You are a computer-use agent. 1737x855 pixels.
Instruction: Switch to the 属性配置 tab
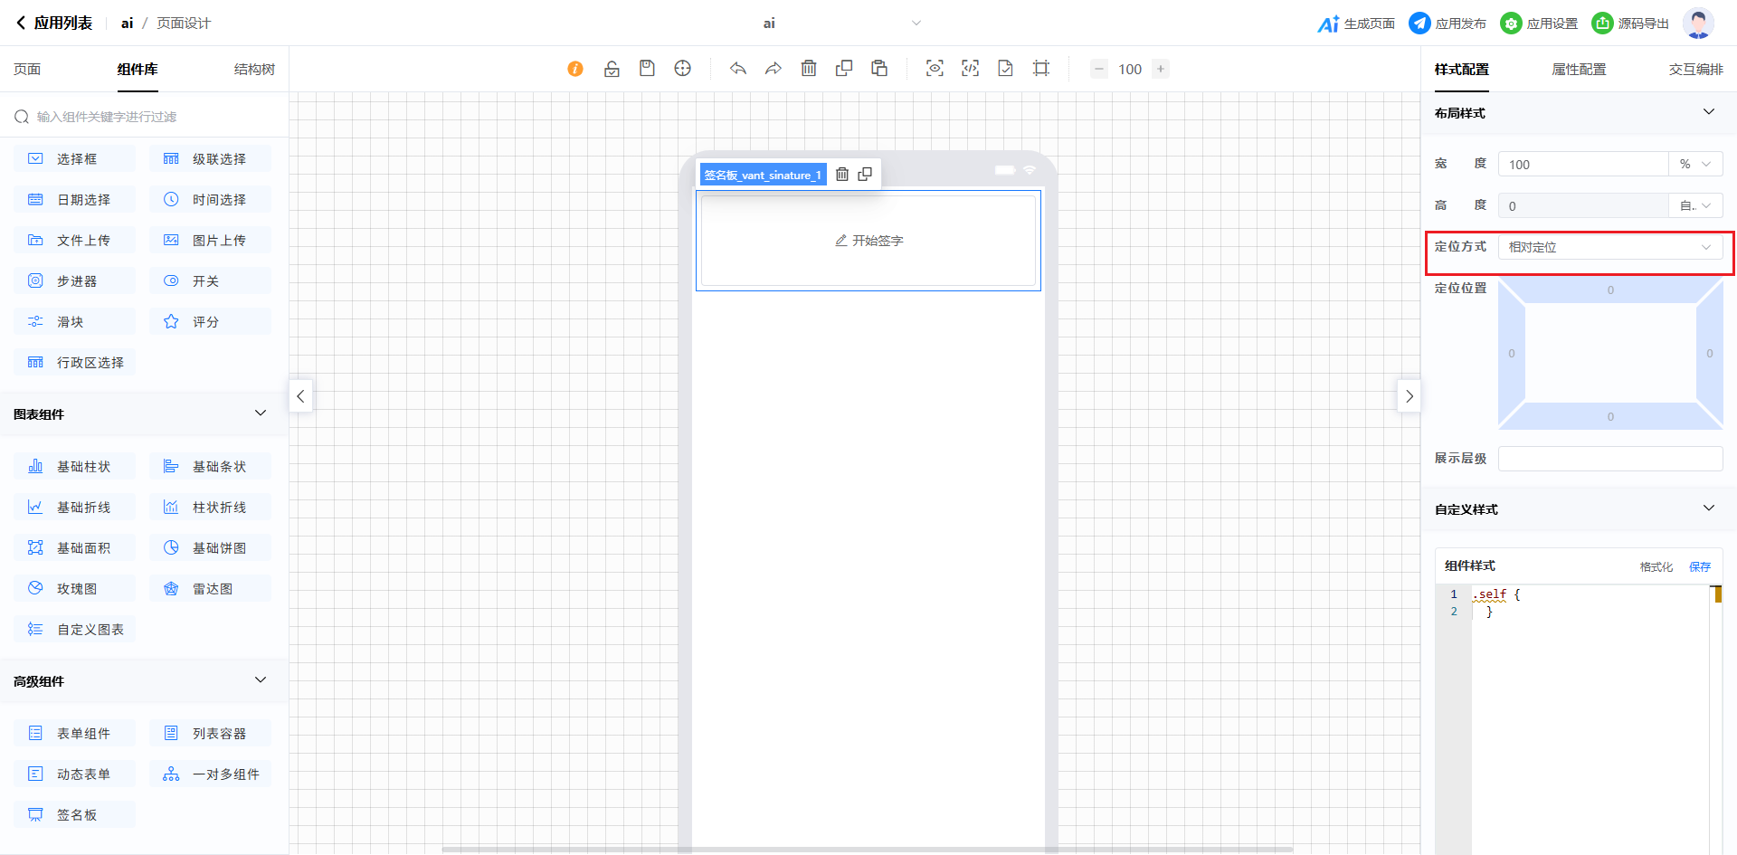1579,70
